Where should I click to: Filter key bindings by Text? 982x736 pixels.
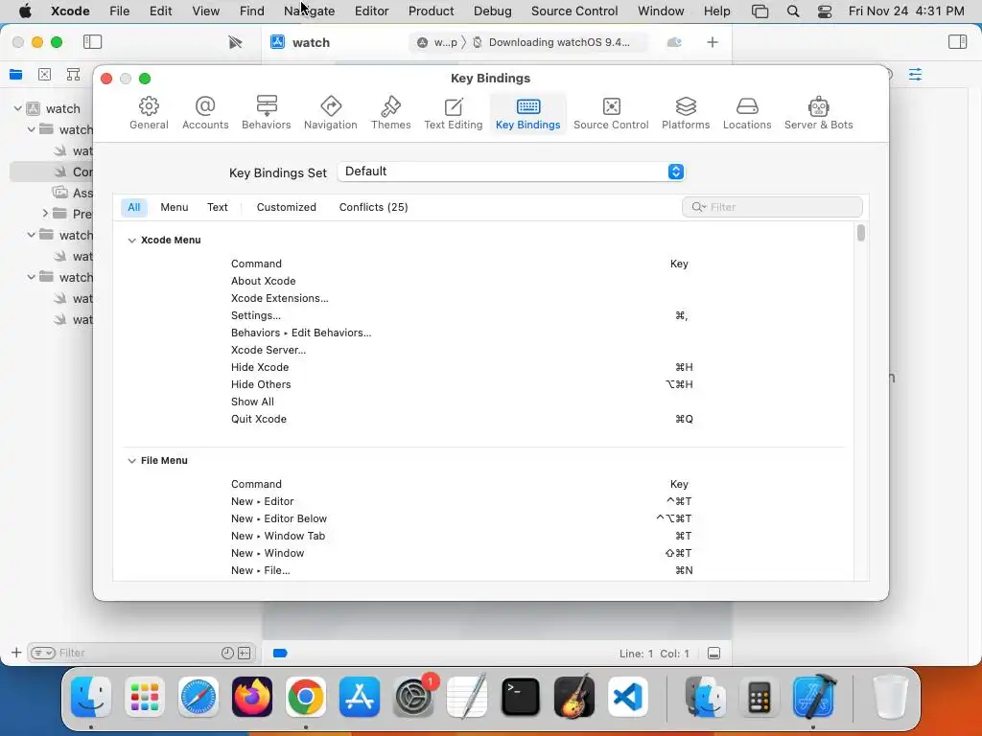pos(218,207)
